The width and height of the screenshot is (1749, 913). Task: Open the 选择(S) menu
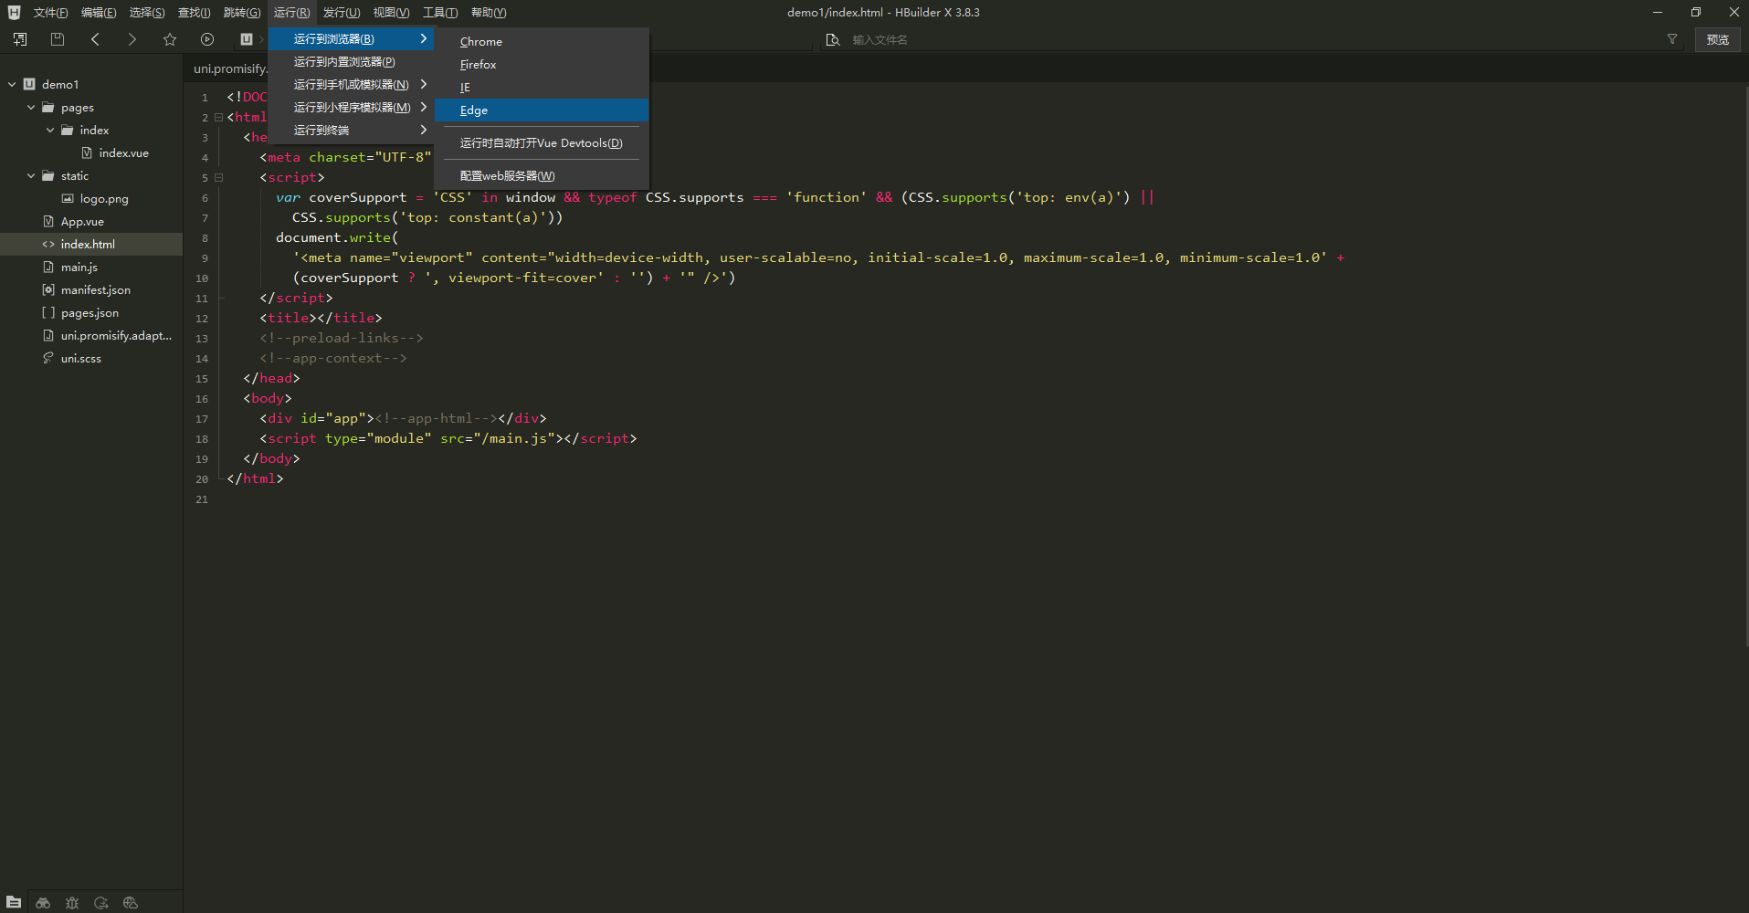pyautogui.click(x=147, y=12)
